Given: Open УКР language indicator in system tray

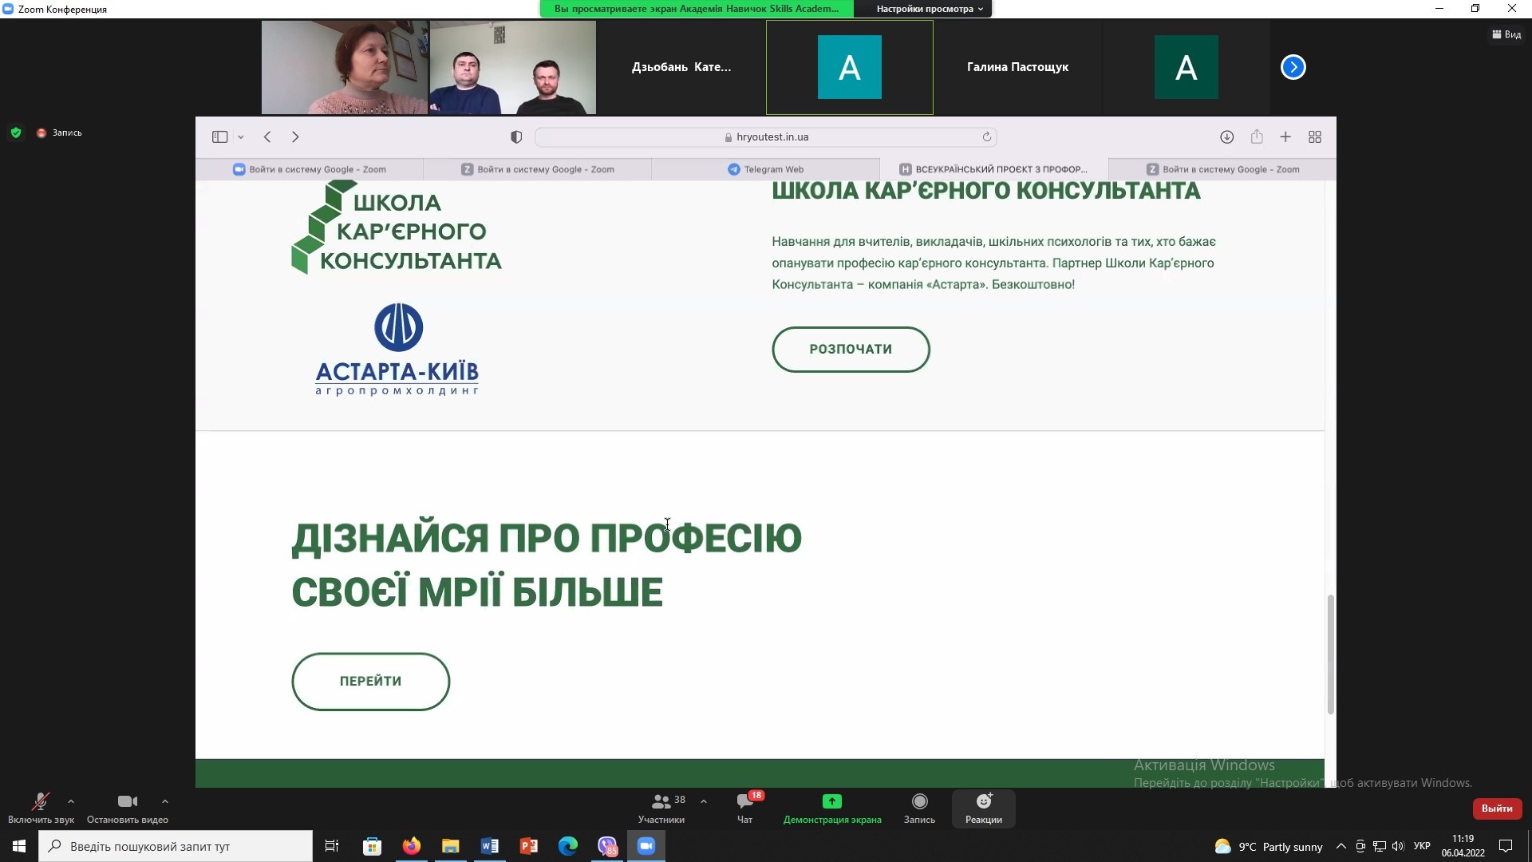Looking at the screenshot, I should (1422, 846).
